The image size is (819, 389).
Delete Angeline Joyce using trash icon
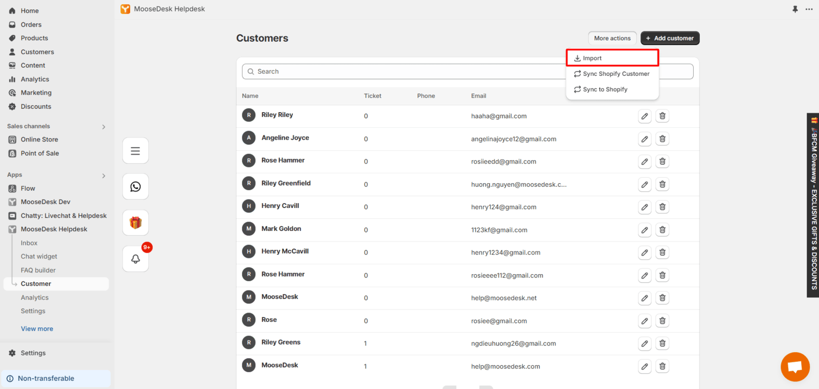pos(662,139)
